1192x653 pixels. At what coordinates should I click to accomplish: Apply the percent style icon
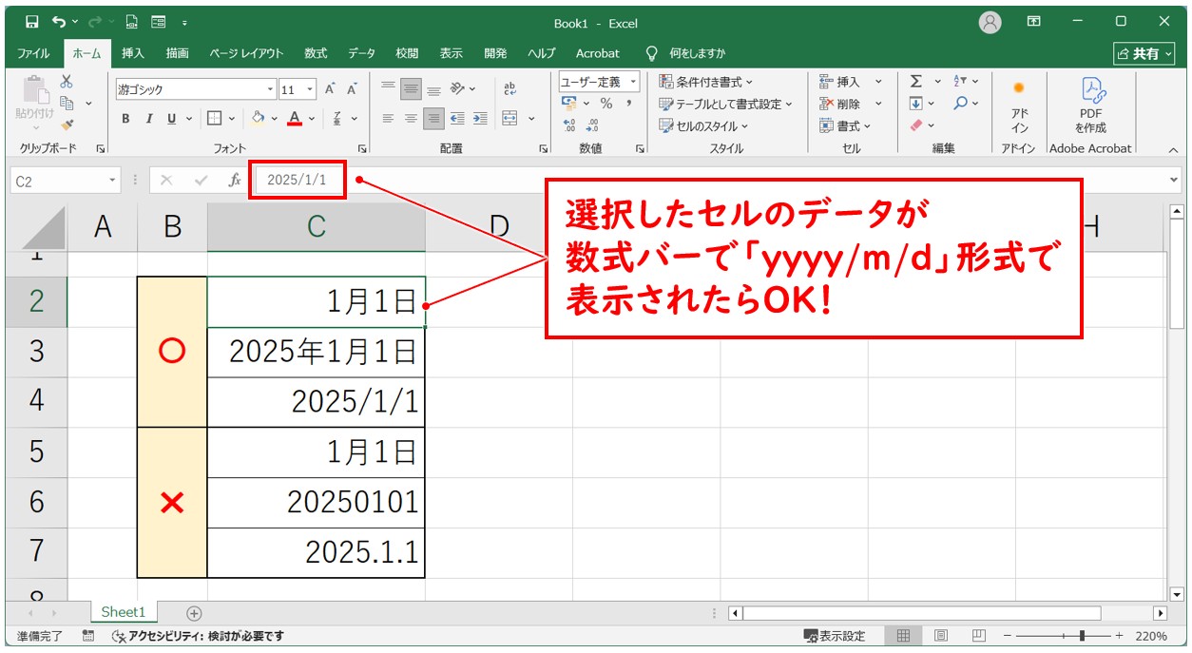(606, 103)
